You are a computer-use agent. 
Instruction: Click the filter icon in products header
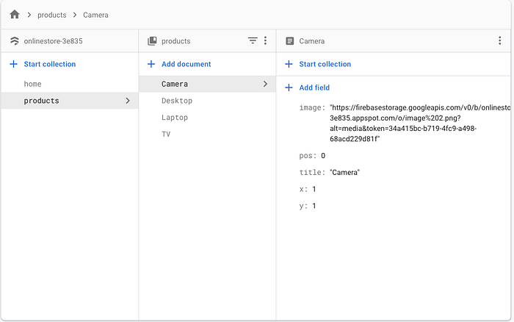click(253, 41)
